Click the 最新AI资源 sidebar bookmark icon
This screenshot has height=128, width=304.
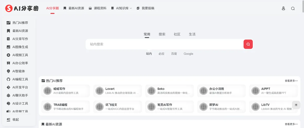[x=8, y=31]
